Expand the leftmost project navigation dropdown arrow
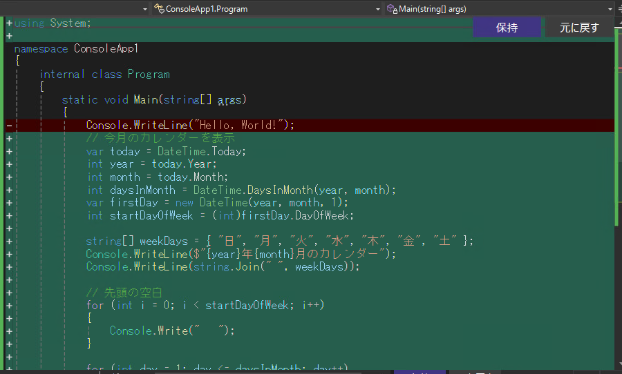 (x=144, y=9)
